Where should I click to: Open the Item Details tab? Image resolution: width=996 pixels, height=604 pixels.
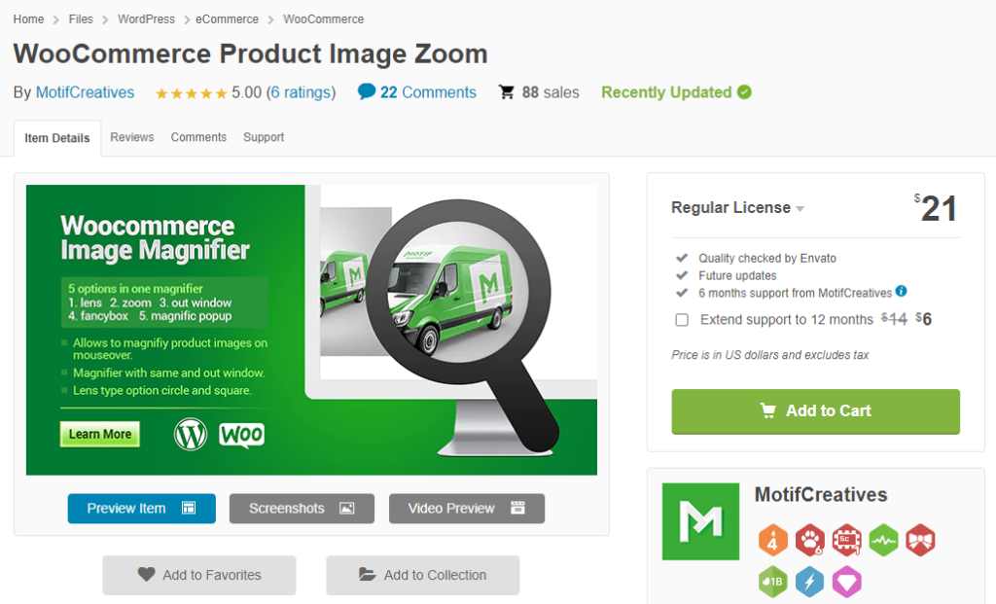pos(57,138)
